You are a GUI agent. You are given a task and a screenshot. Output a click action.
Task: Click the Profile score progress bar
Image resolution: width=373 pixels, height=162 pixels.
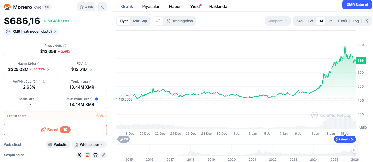tap(85, 116)
